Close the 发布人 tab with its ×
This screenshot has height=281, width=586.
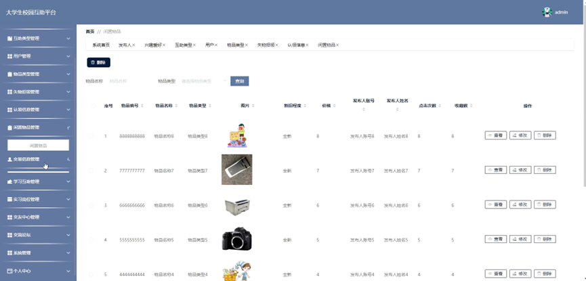coord(133,45)
